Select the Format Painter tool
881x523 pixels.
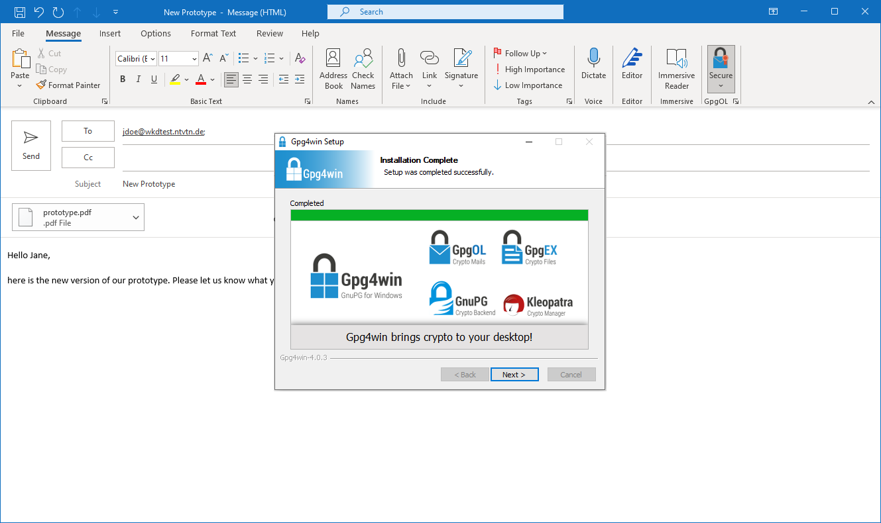[68, 85]
